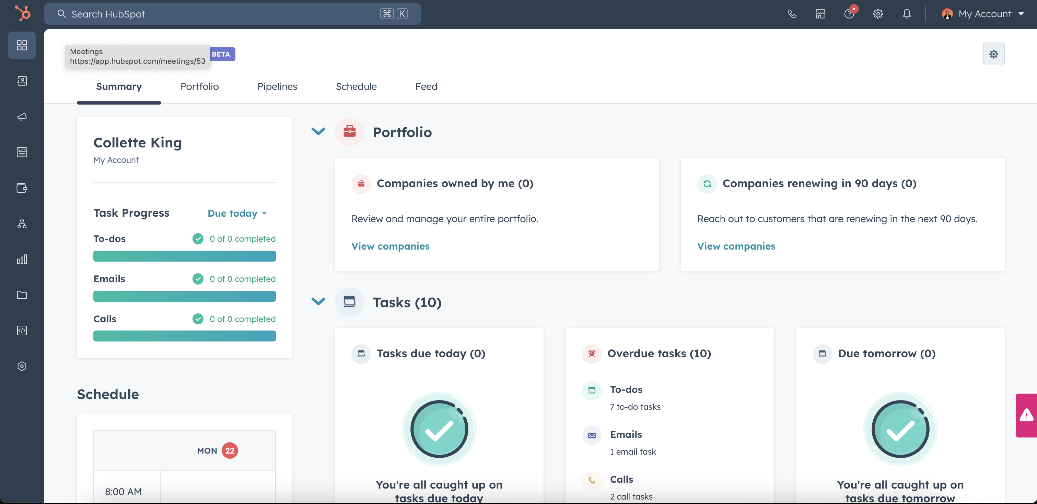The height and width of the screenshot is (504, 1037).
Task: Open the Automation workflow icon in sidebar
Action: point(22,224)
